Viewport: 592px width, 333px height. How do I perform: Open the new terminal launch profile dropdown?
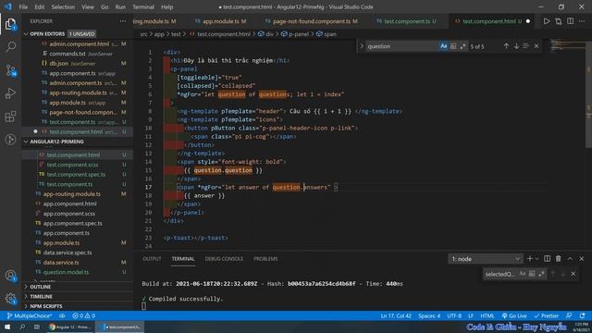coord(536,259)
